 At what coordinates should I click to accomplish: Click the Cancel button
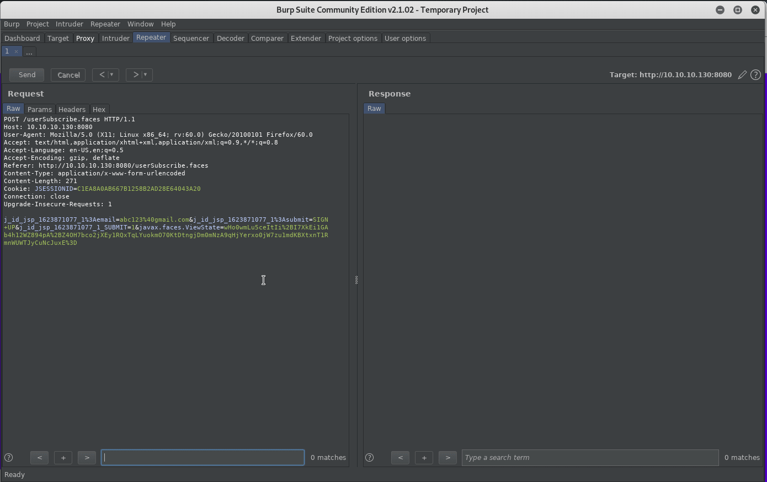[x=68, y=74]
